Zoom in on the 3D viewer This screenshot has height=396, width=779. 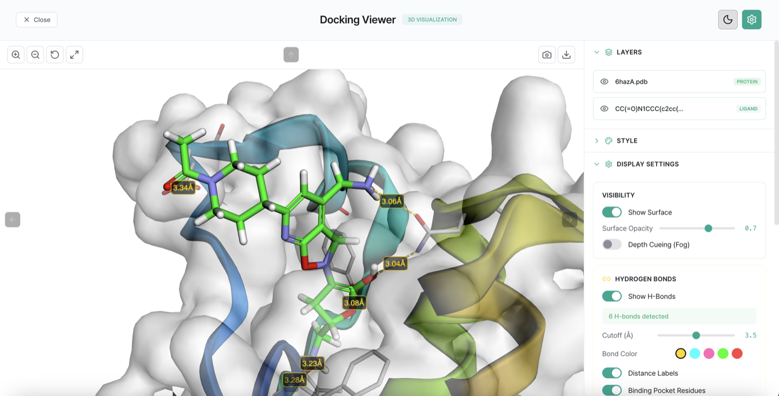point(16,55)
